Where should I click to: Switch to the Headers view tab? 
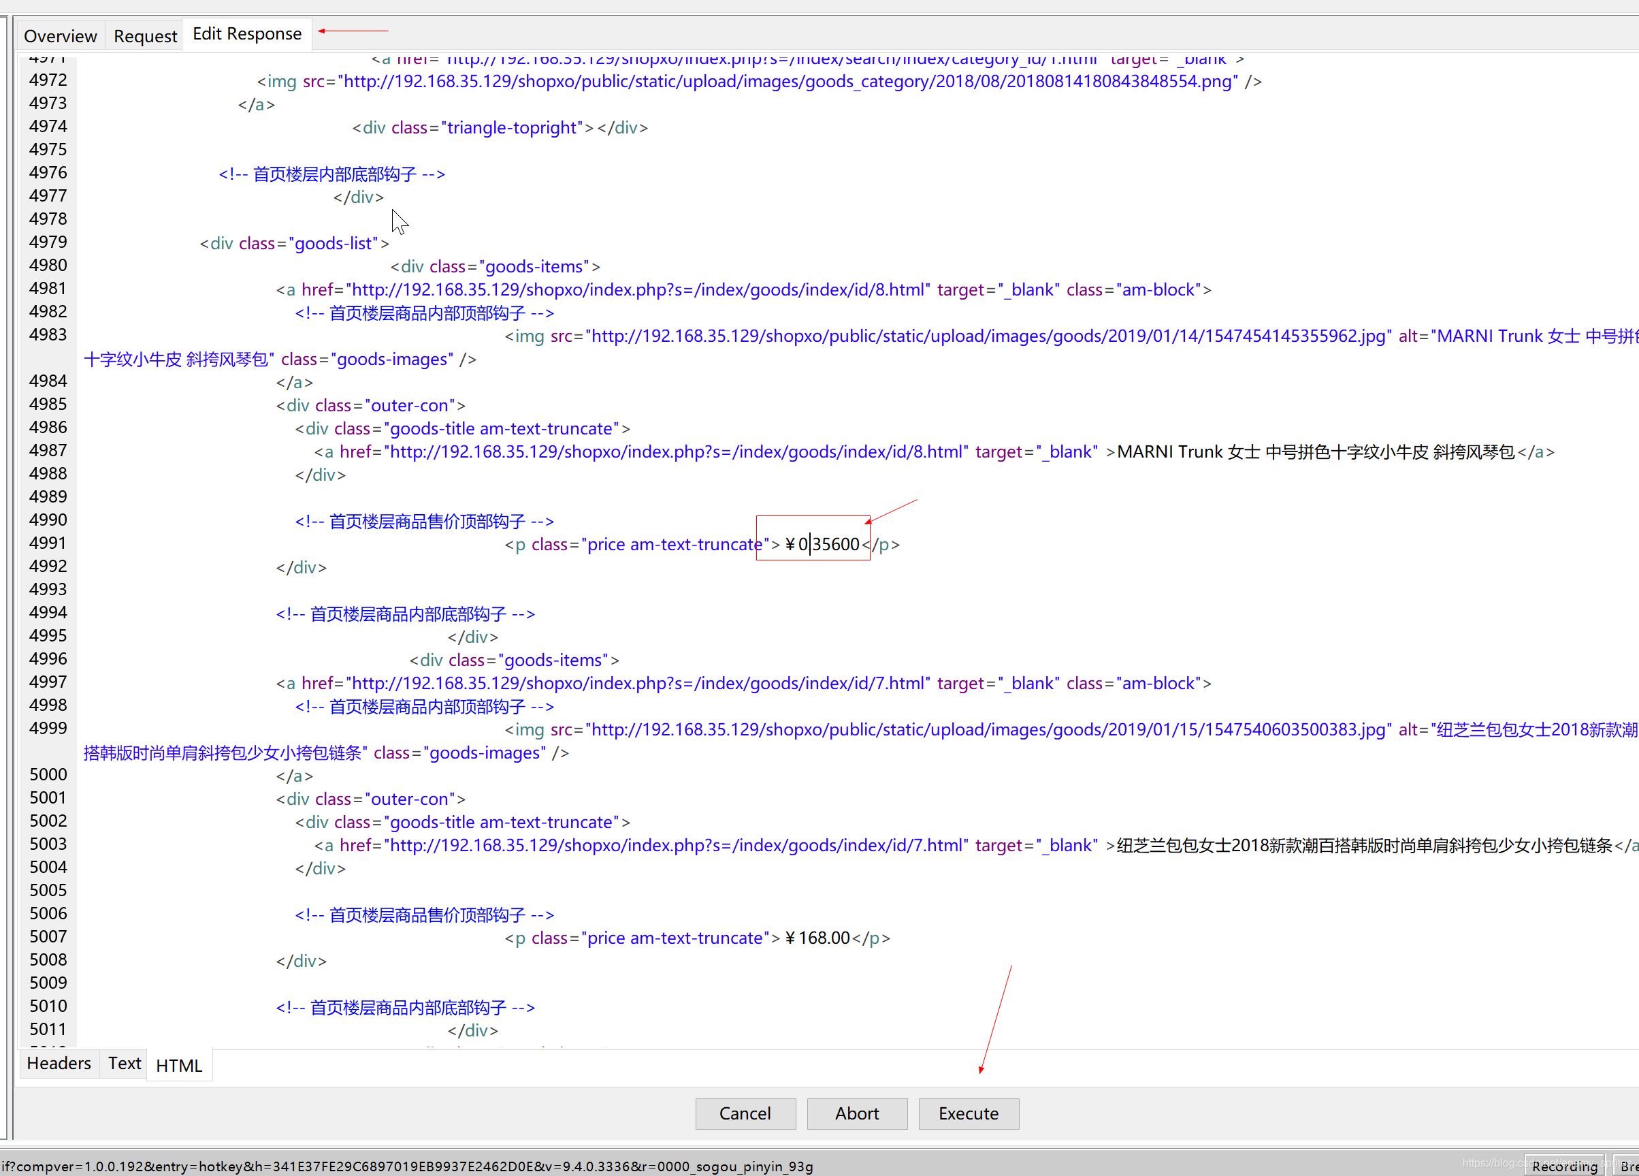pyautogui.click(x=59, y=1062)
